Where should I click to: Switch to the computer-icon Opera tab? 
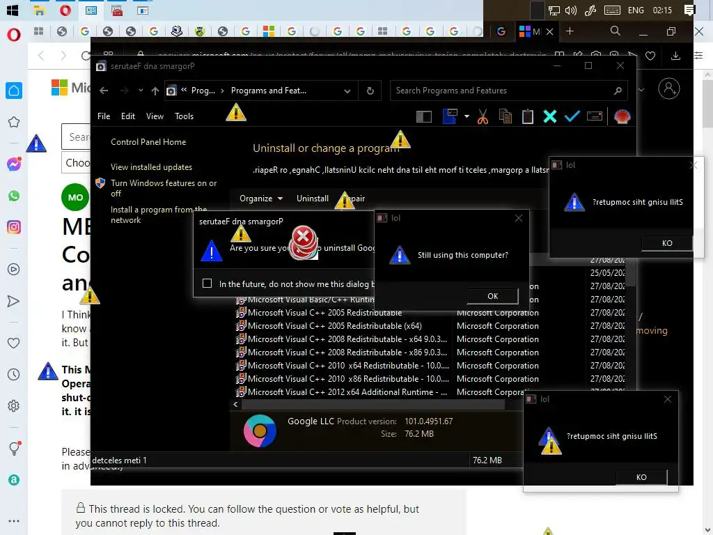click(176, 31)
